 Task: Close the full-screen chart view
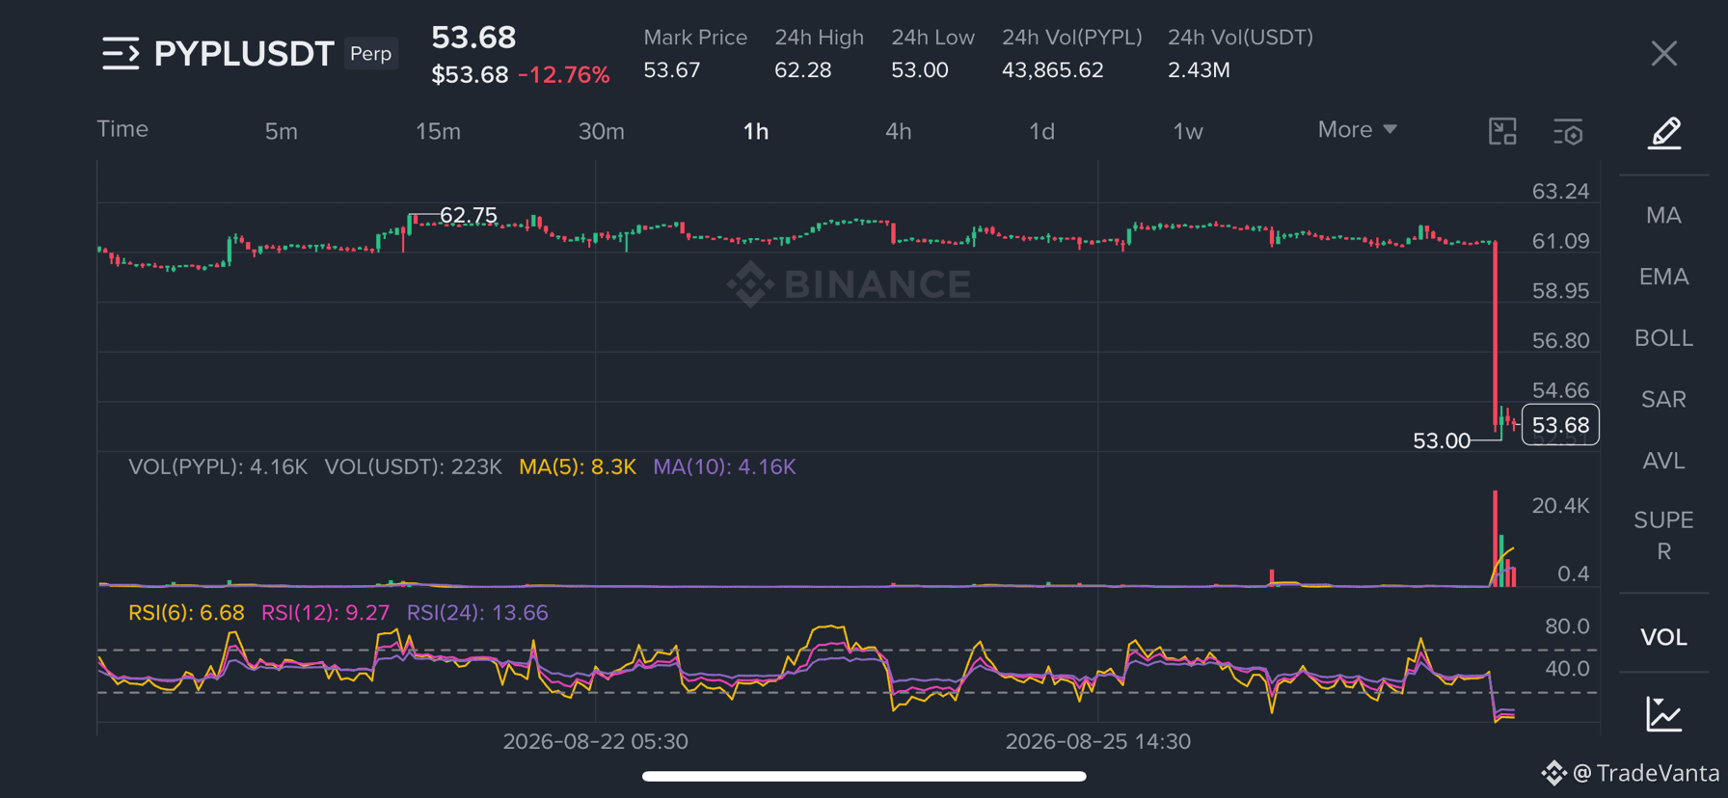[x=1663, y=53]
